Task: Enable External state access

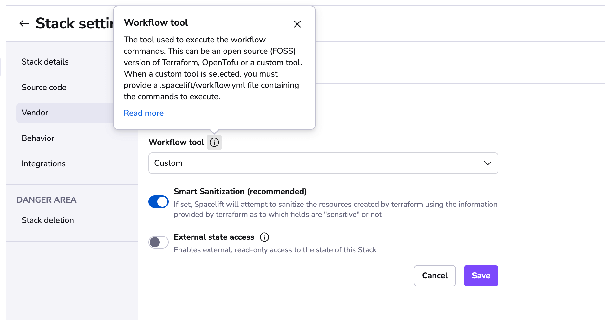Action: [x=158, y=242]
